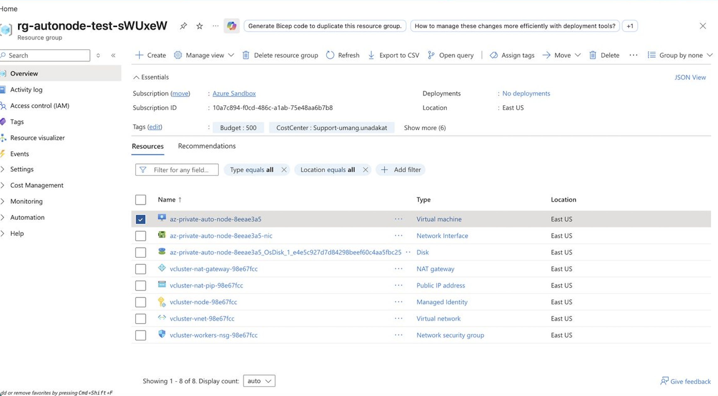Open the Manage view dropdown

pos(204,55)
